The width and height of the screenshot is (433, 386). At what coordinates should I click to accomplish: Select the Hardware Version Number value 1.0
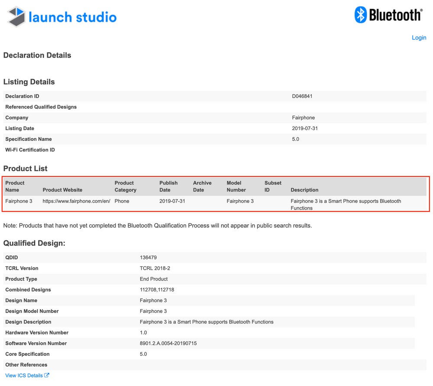(x=143, y=333)
